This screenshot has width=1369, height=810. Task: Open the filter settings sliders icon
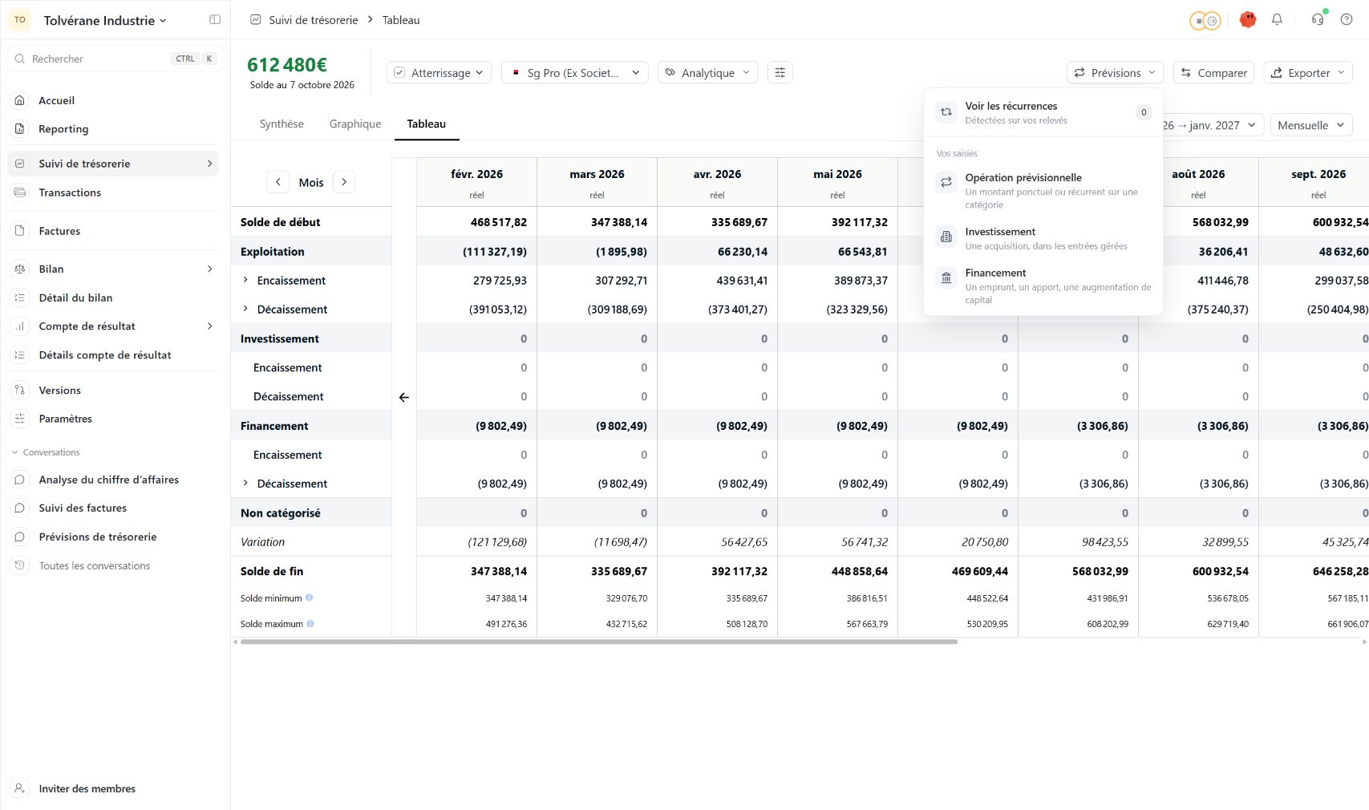(780, 73)
